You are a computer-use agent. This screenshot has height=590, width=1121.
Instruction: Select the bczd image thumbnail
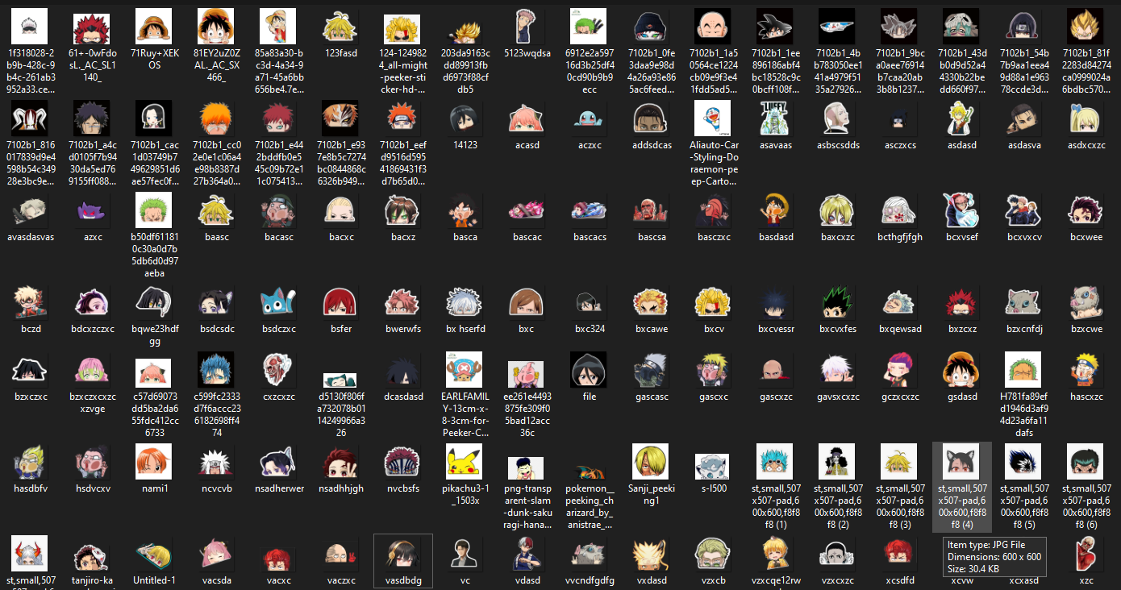tap(30, 302)
